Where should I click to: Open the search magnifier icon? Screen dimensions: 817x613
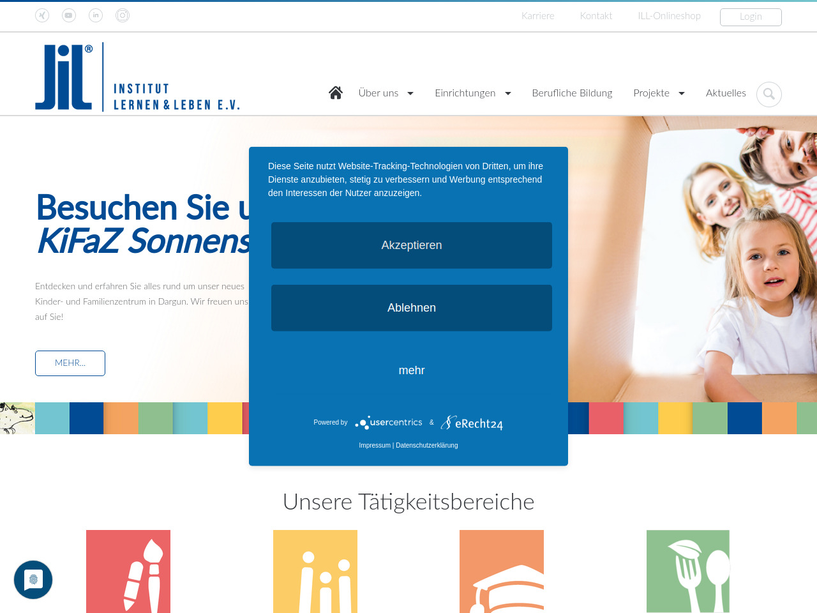(x=768, y=95)
